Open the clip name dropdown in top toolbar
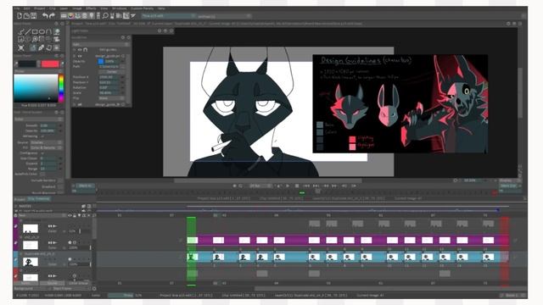The image size is (543, 305). [224, 16]
